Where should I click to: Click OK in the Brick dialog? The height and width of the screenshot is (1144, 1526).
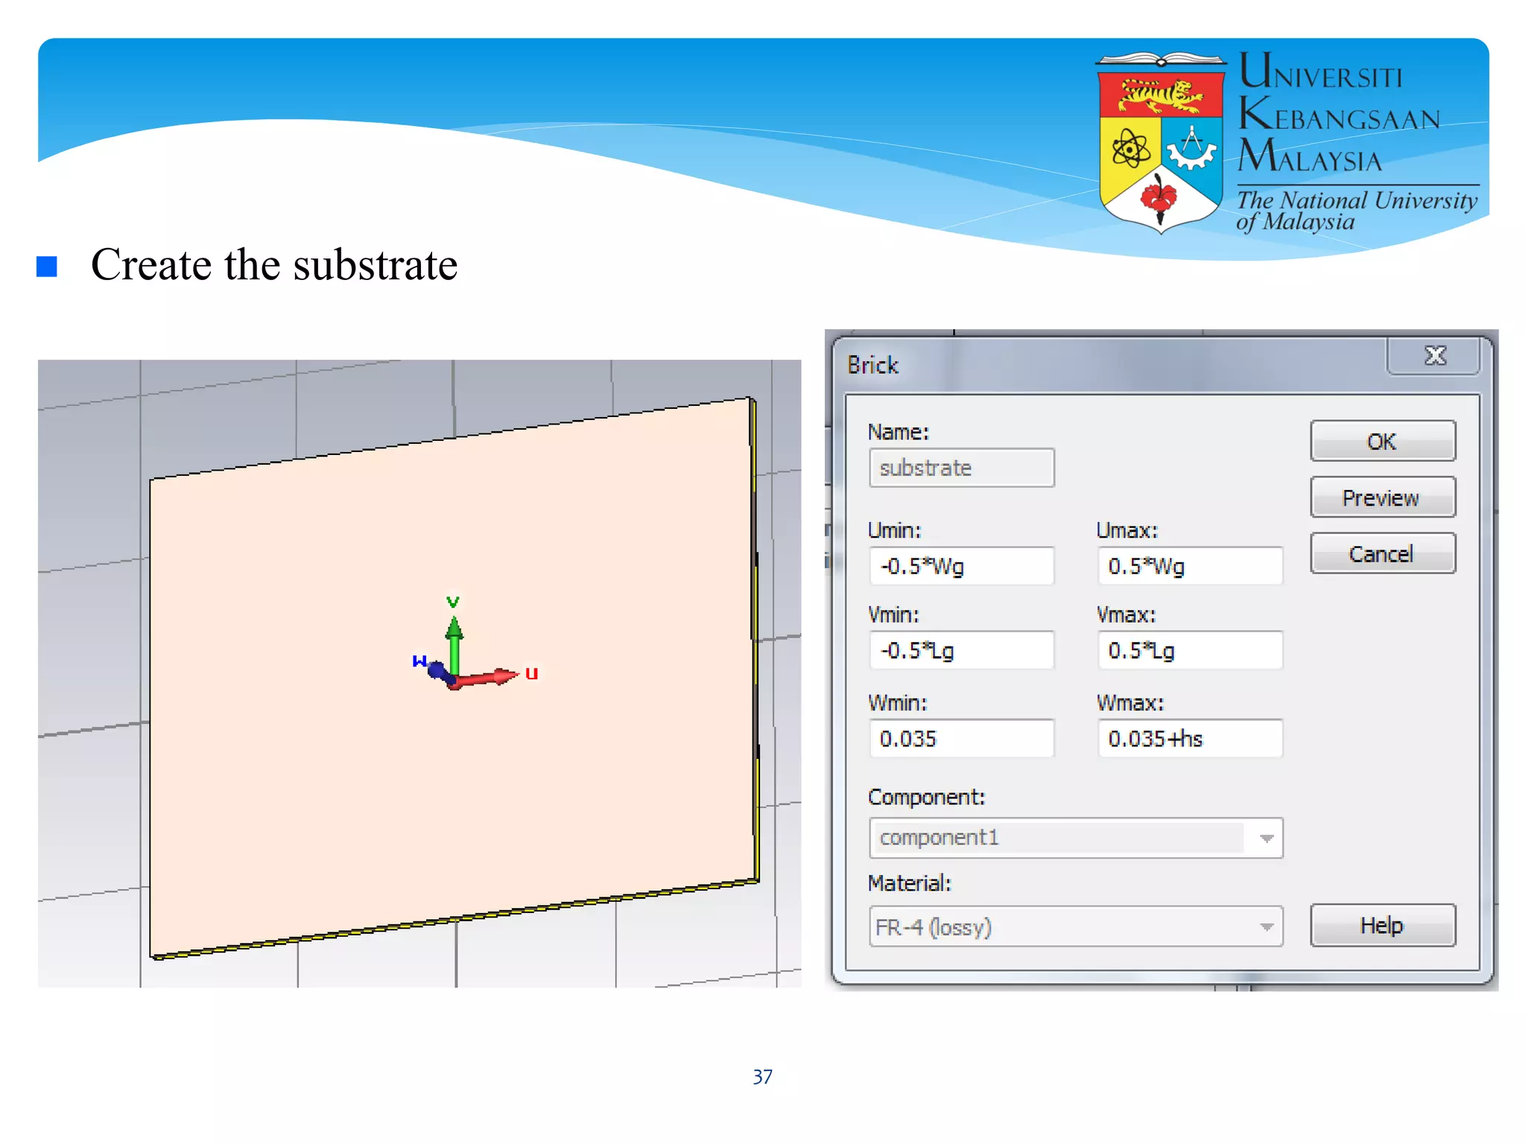tap(1382, 441)
